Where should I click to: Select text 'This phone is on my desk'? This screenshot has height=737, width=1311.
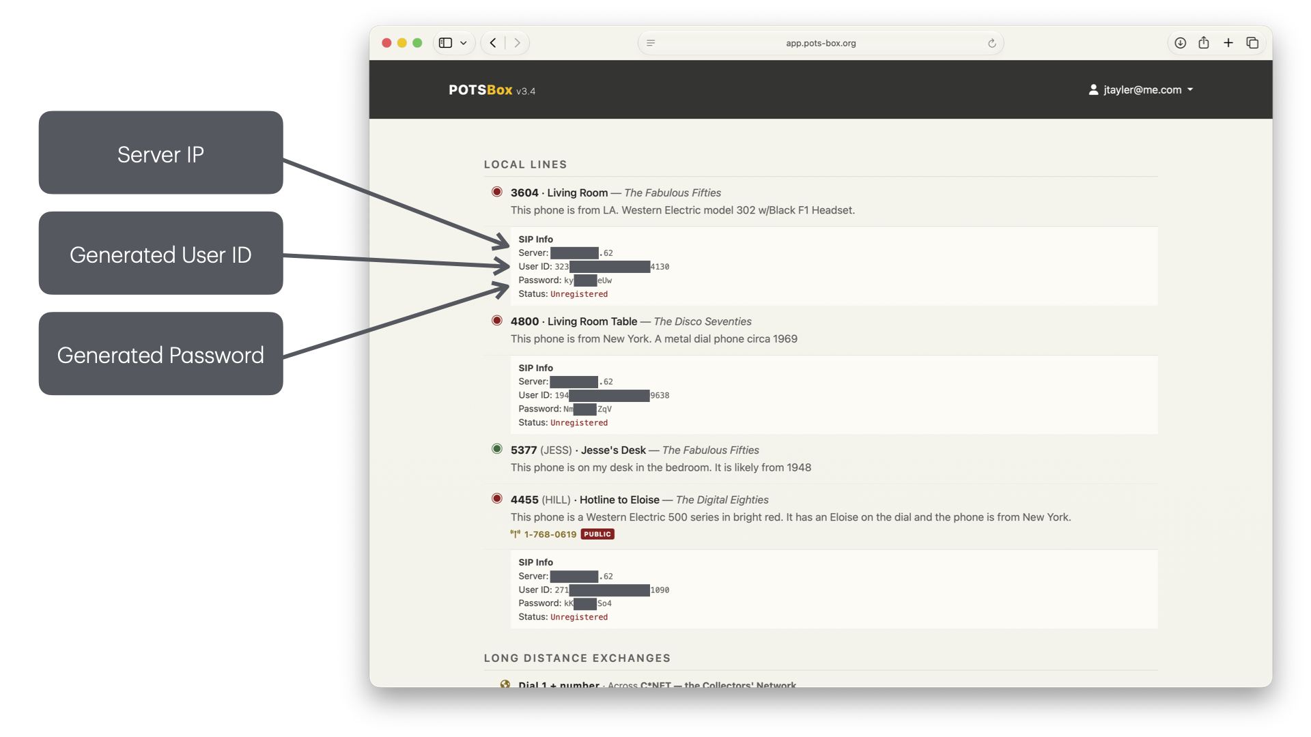coord(572,467)
